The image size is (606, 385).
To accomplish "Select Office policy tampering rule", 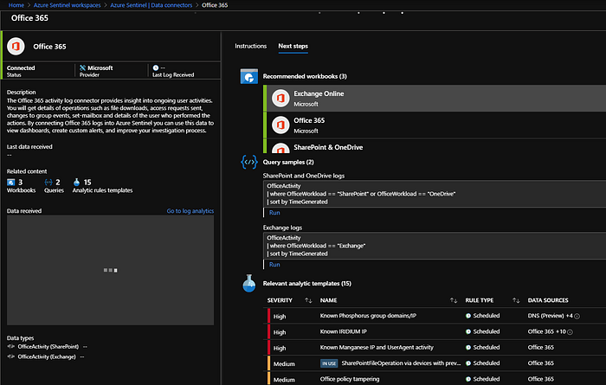I will (350, 379).
